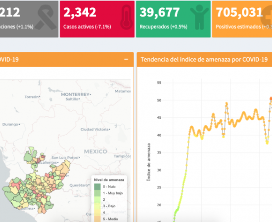Click the MONTERREY label on map
Viewport: 272px width, 222px height.
(75, 95)
